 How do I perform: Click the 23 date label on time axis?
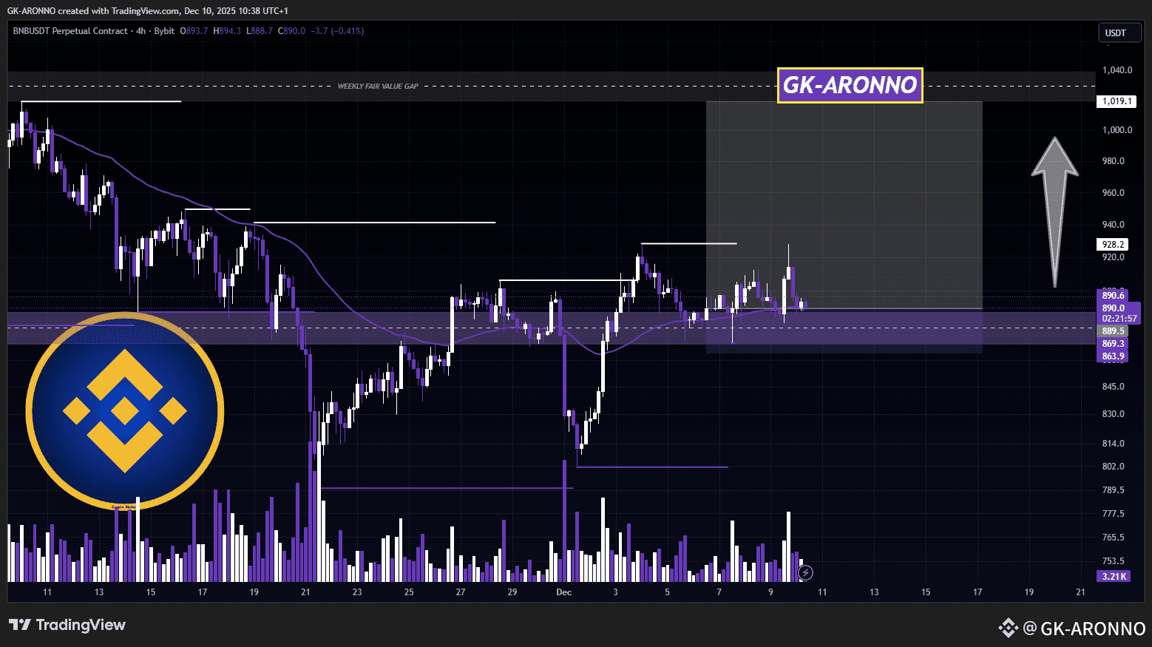click(357, 592)
